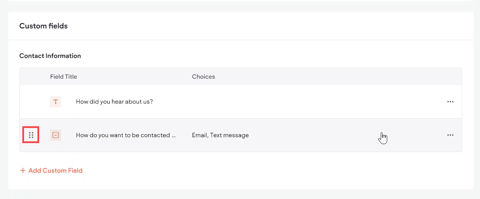Click blank space right of 'Contact Information' label
The image size is (480, 199).
point(241,56)
